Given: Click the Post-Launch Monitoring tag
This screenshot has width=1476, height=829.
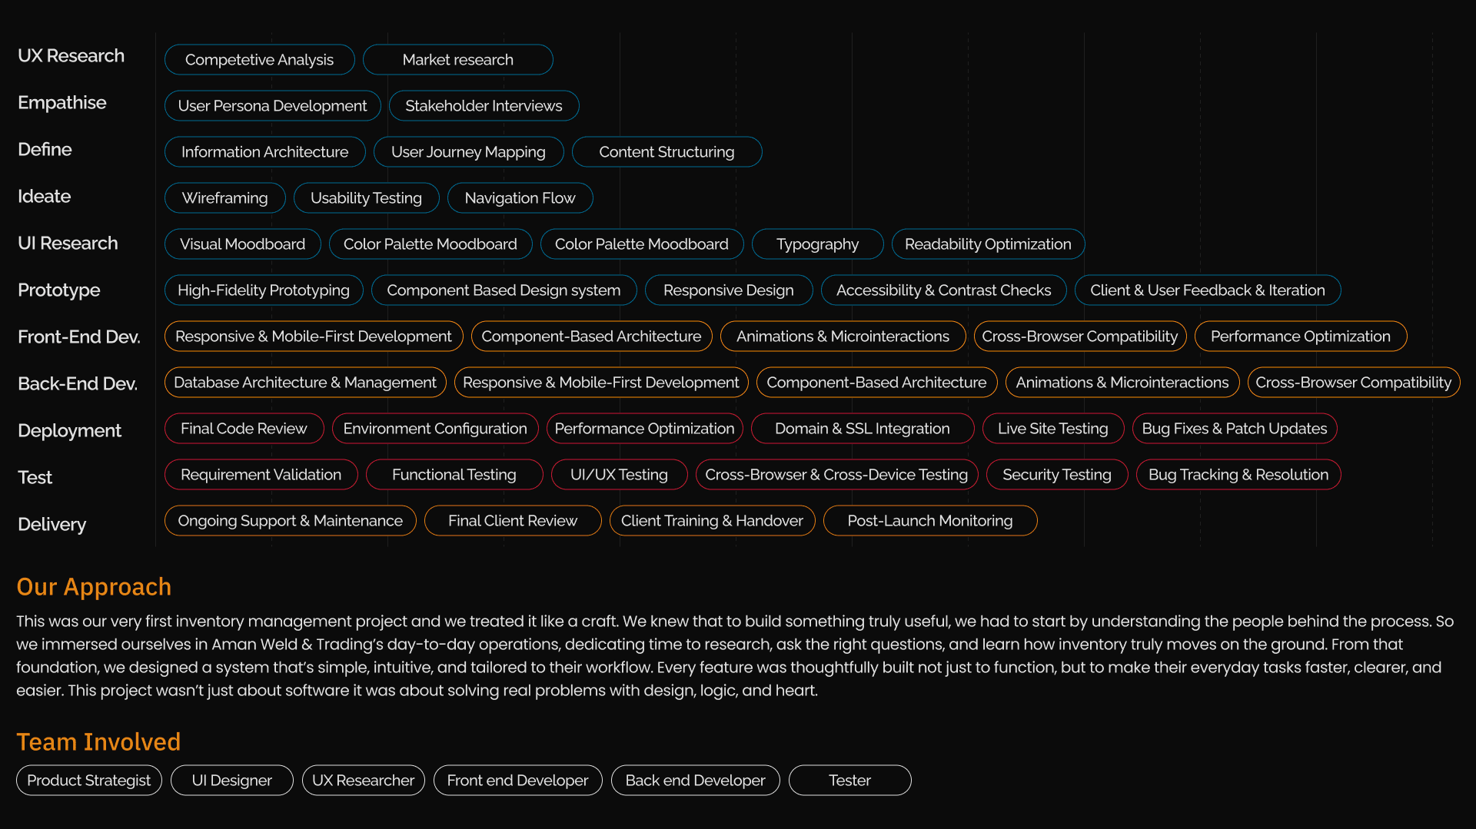Looking at the screenshot, I should [929, 521].
